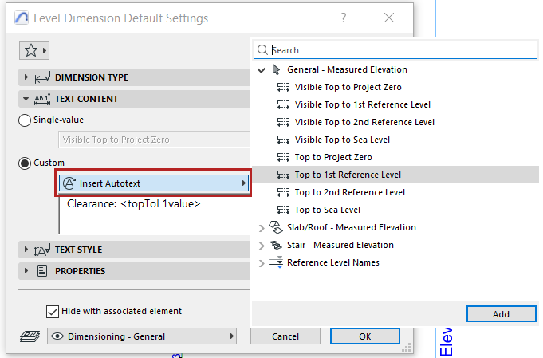Click the Stair Measured Elevation icon
543x358 pixels.
click(x=277, y=245)
